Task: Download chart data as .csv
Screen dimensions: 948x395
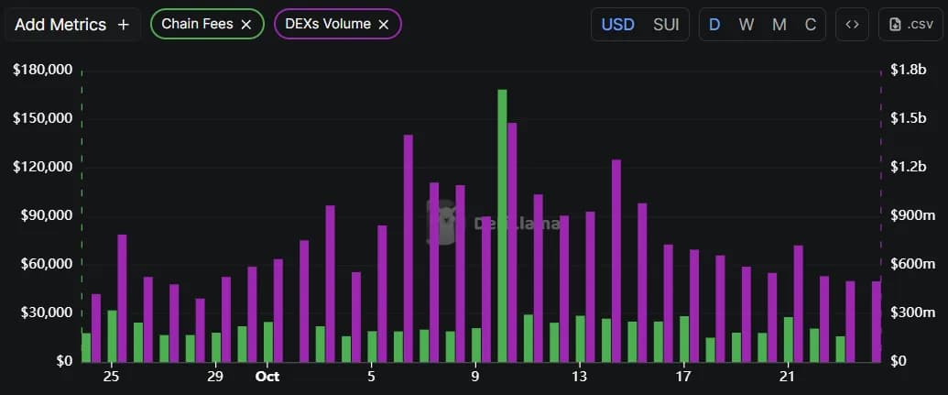Action: coord(909,25)
